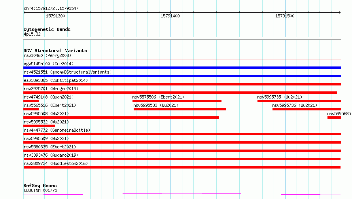352x199 pixels.
Task: Click the 15791400 ruler position label
Action: pos(170,16)
